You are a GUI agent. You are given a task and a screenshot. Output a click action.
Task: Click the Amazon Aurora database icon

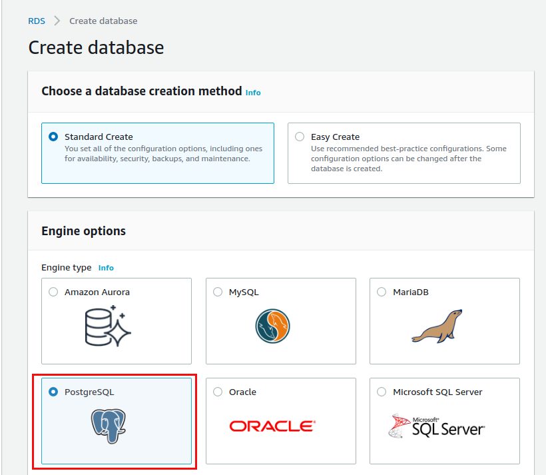coord(108,326)
